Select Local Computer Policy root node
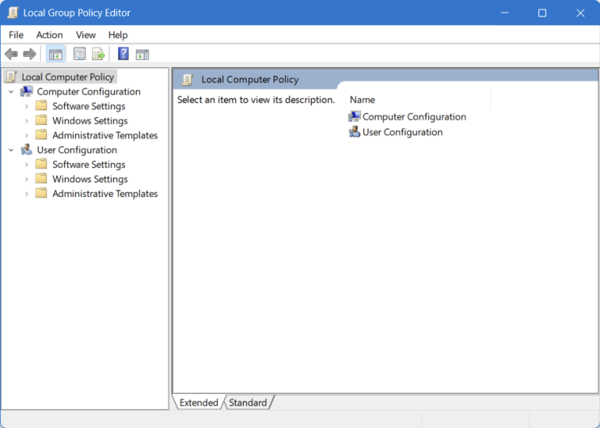 pyautogui.click(x=67, y=77)
